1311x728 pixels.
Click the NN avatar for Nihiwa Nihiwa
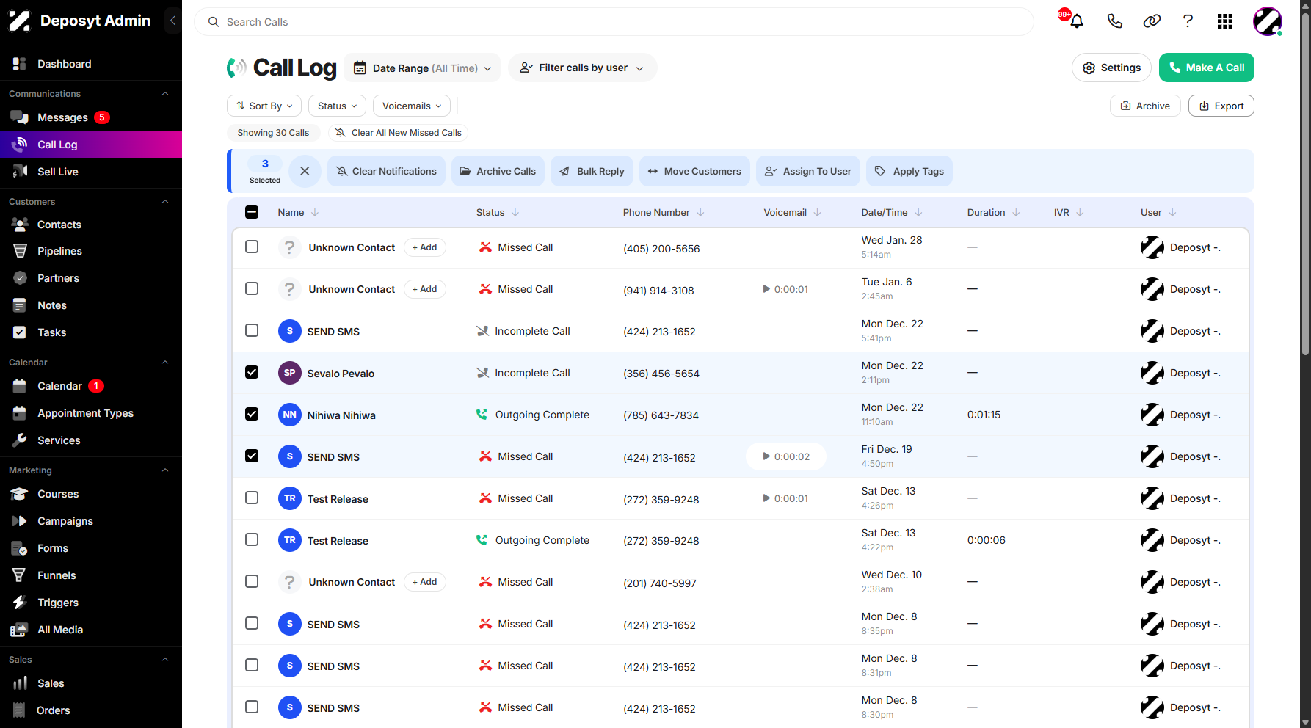(290, 415)
